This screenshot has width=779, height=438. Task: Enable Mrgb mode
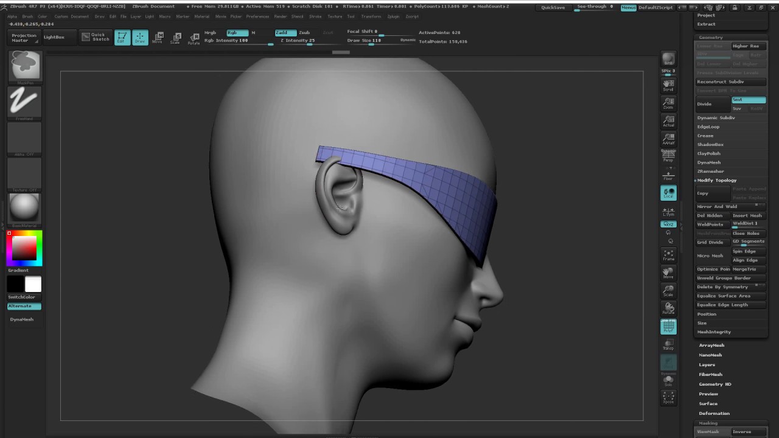click(211, 32)
